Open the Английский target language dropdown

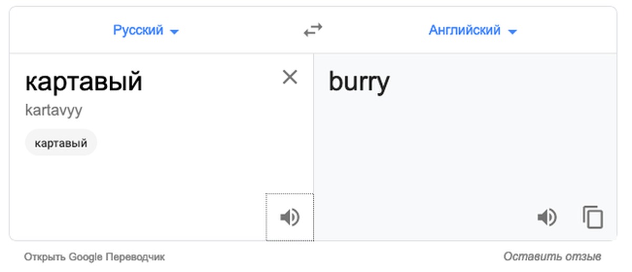pyautogui.click(x=472, y=31)
